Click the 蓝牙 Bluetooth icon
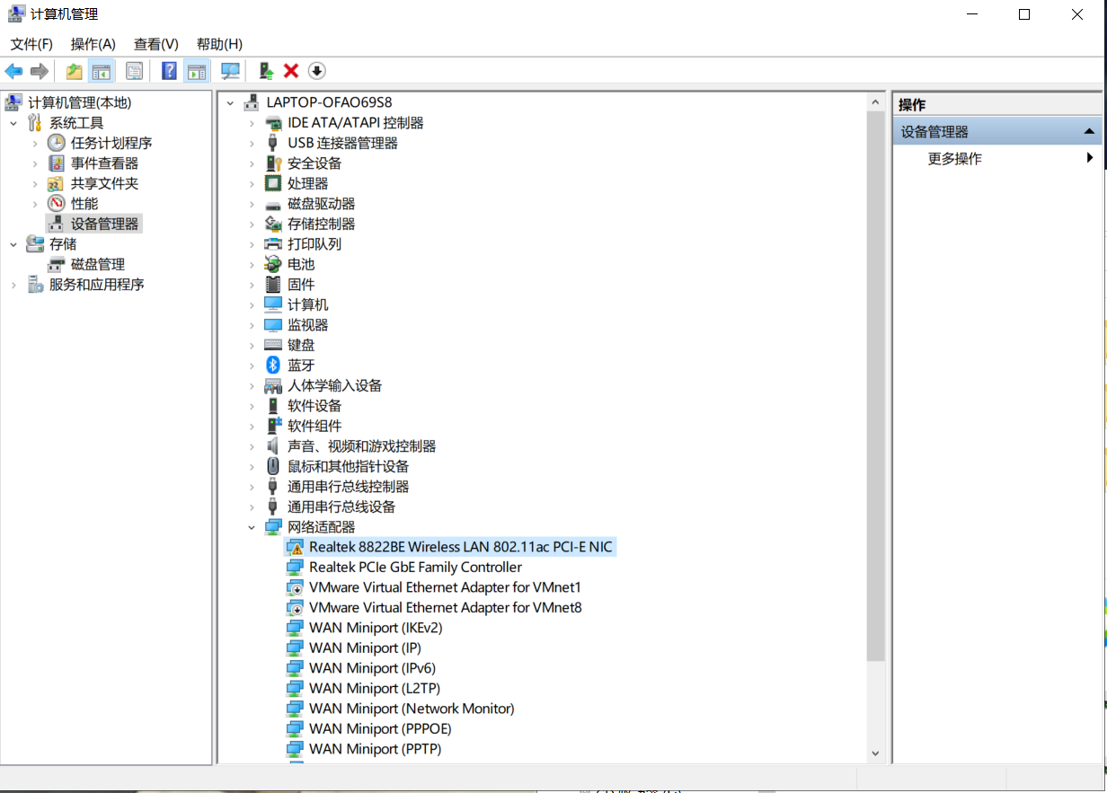Image resolution: width=1107 pixels, height=793 pixels. (273, 366)
